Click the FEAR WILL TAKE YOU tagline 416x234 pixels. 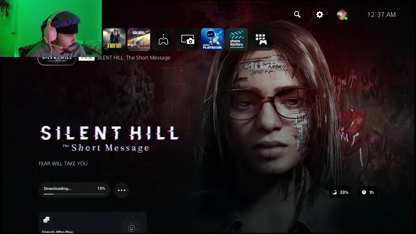(x=63, y=163)
